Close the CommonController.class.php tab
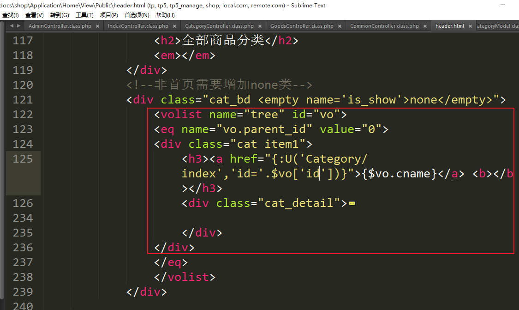Screen dimensions: 519x310 tap(425, 26)
